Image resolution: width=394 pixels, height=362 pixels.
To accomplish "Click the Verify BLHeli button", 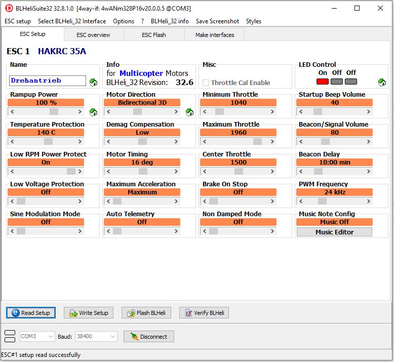I will click(204, 313).
